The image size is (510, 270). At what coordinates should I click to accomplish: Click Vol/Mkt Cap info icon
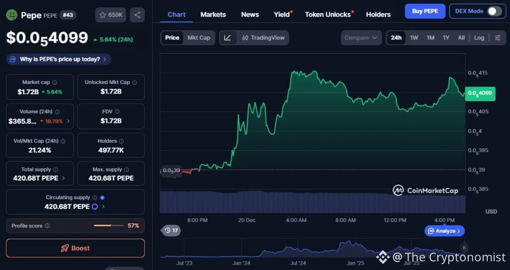(x=63, y=141)
